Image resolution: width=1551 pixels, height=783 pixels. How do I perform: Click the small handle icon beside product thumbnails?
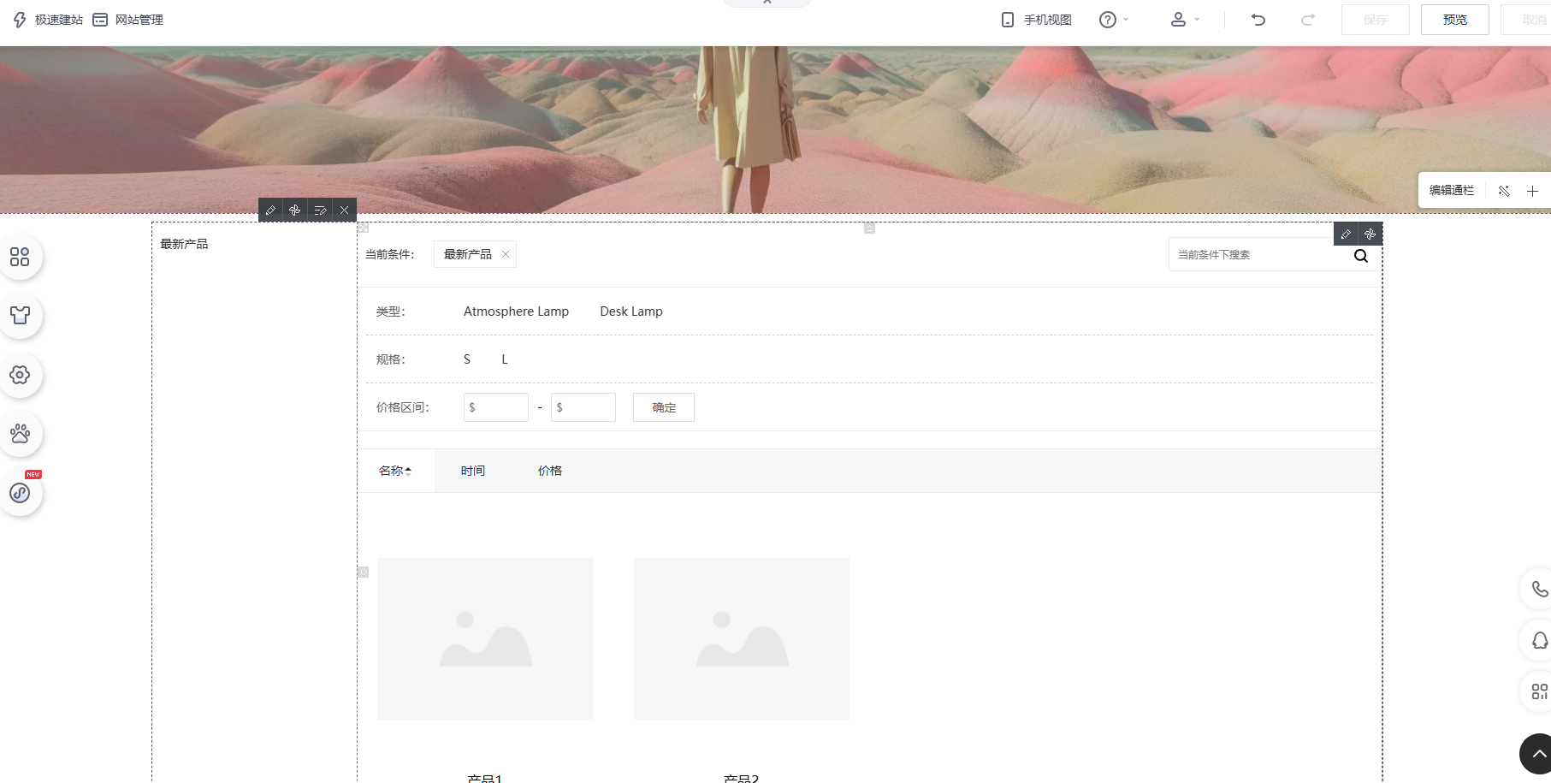tap(363, 572)
